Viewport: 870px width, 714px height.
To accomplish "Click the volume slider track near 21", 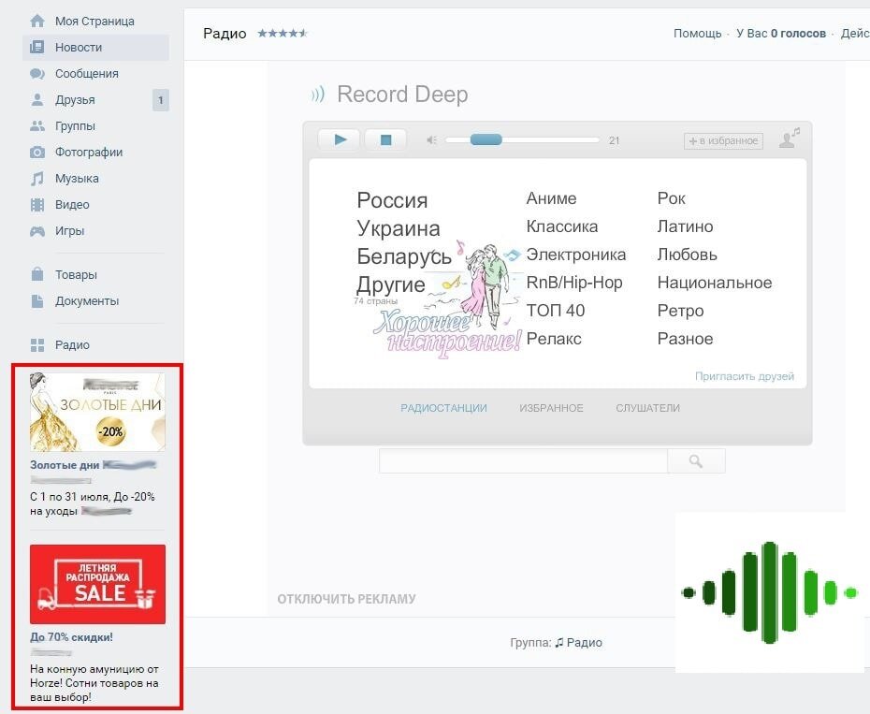I will (522, 140).
